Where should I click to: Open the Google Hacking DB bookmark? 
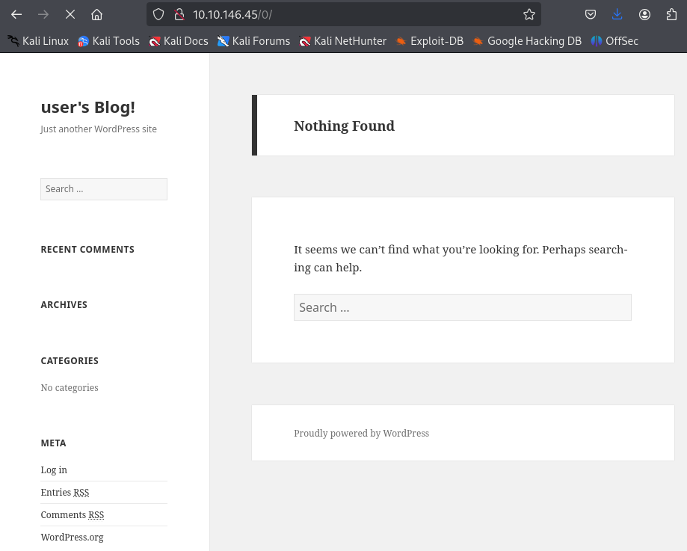point(527,41)
